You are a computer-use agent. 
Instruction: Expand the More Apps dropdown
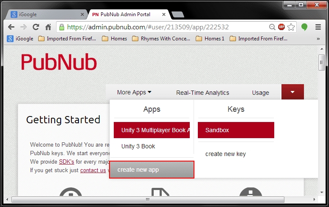[134, 92]
